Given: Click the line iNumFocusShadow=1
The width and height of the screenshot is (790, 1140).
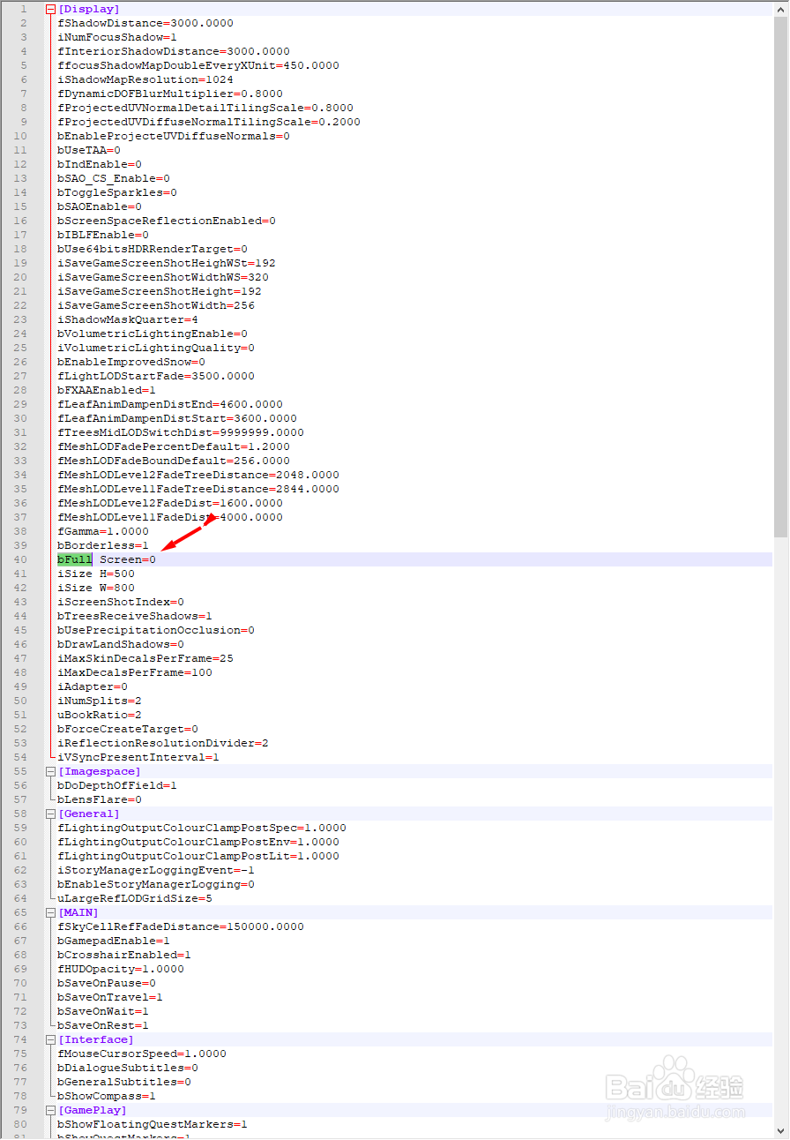Looking at the screenshot, I should (117, 37).
